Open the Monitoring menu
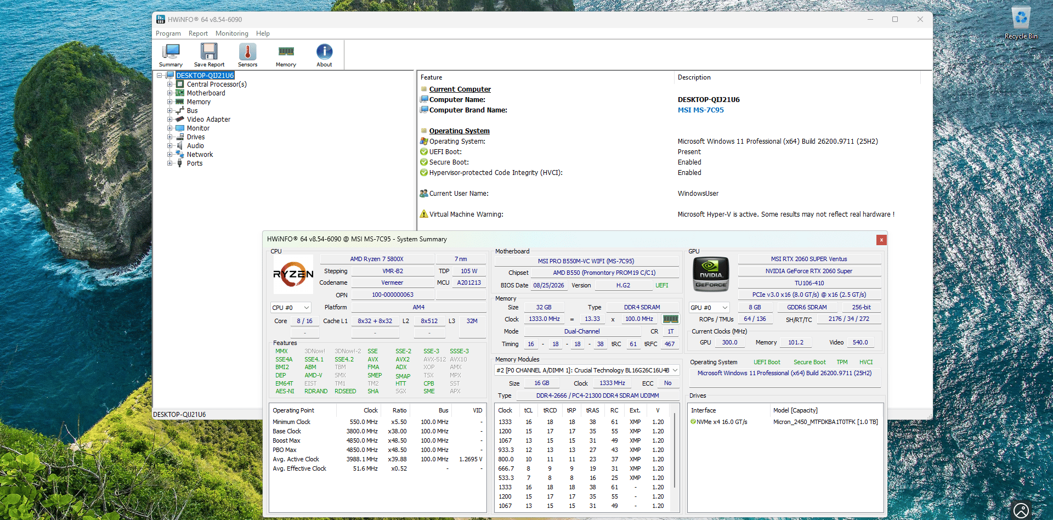Image resolution: width=1053 pixels, height=520 pixels. pos(231,33)
